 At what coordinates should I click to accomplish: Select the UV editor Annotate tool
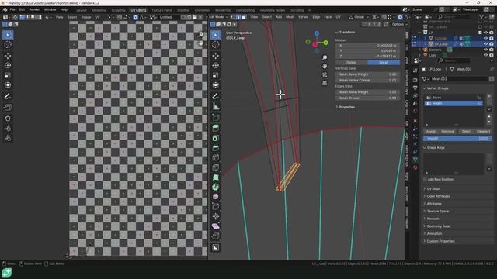8,96
